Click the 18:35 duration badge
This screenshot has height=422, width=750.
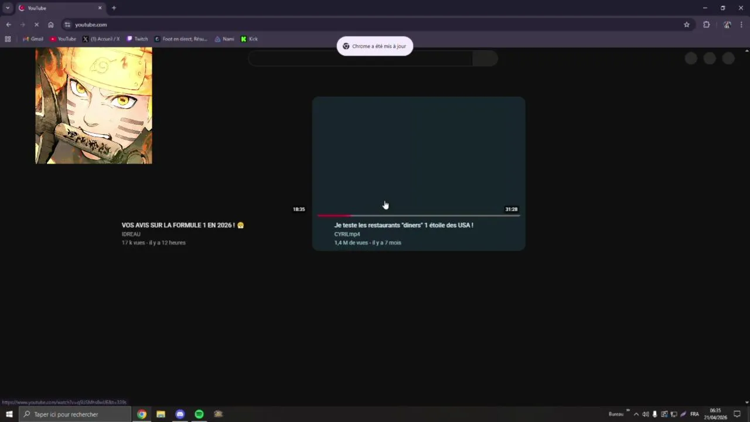click(x=299, y=209)
